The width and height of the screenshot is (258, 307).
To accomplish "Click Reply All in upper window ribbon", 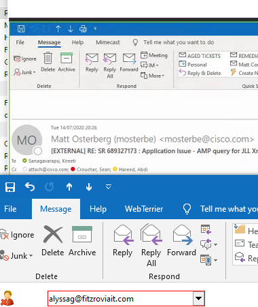I will tap(110, 66).
